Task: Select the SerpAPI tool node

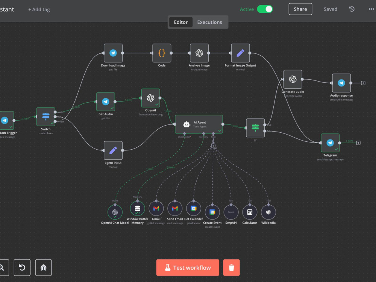Action: (x=231, y=212)
